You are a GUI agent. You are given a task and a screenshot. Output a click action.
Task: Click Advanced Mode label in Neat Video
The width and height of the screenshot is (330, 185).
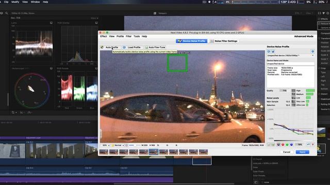(x=304, y=36)
